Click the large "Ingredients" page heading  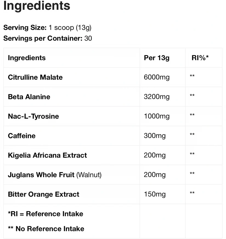pyautogui.click(x=37, y=6)
